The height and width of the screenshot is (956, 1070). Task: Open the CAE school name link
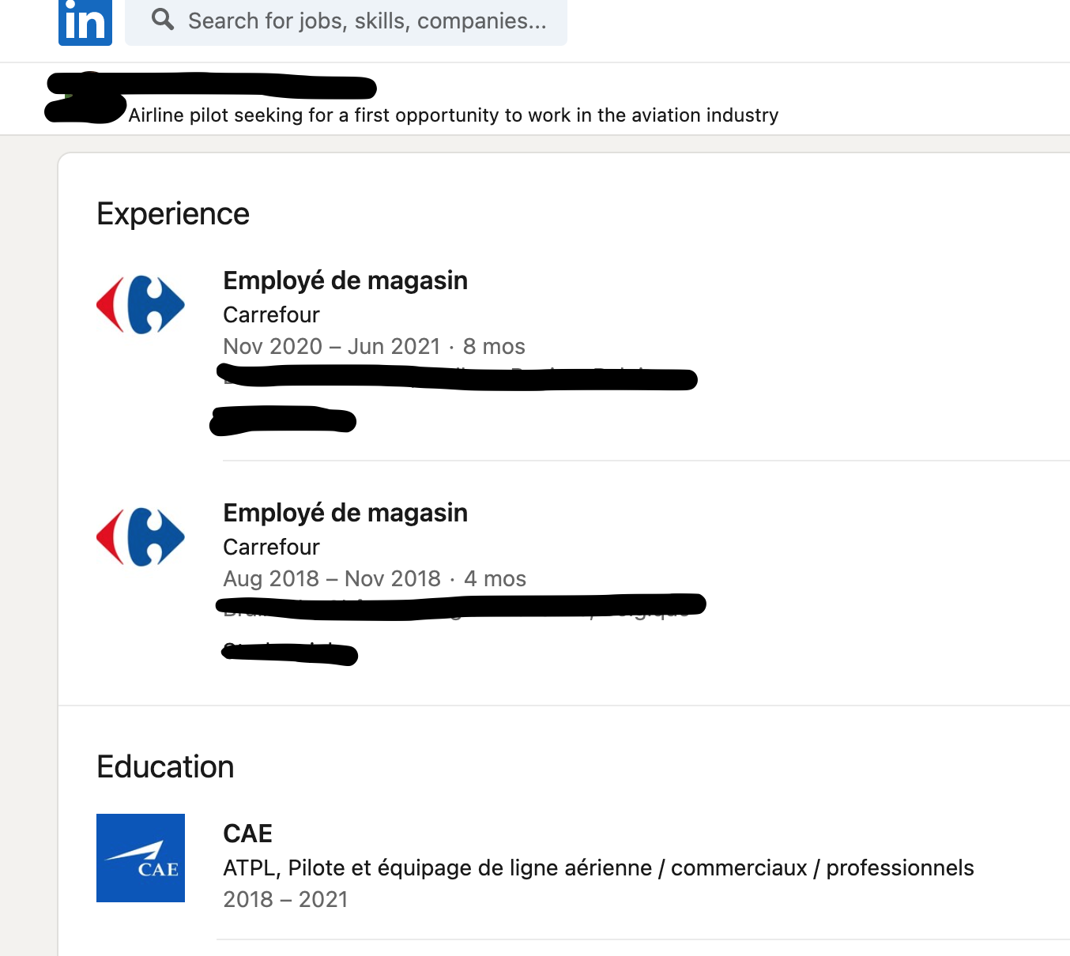247,834
